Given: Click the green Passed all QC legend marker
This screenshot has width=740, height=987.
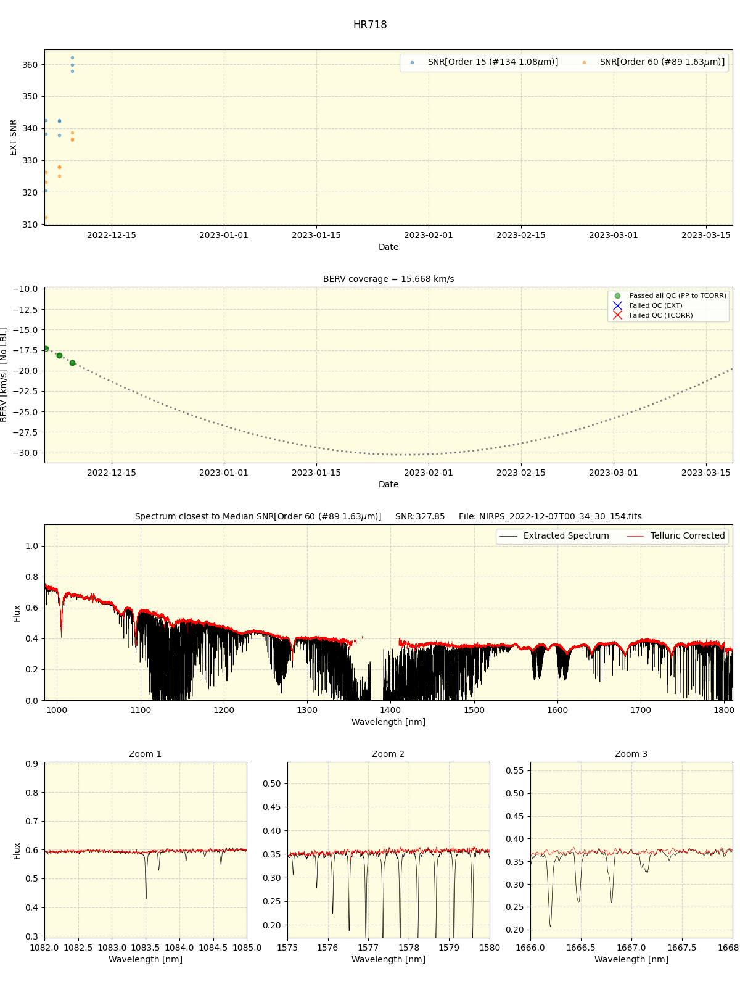Looking at the screenshot, I should 617,296.
